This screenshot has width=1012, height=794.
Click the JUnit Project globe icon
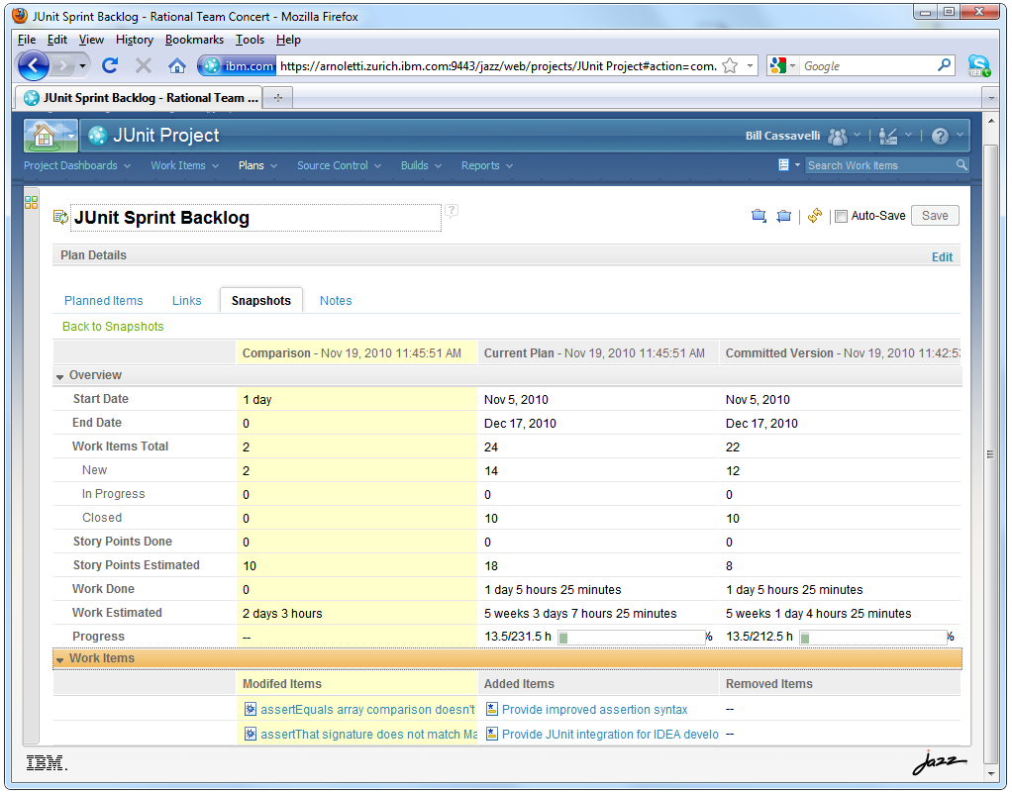(97, 135)
